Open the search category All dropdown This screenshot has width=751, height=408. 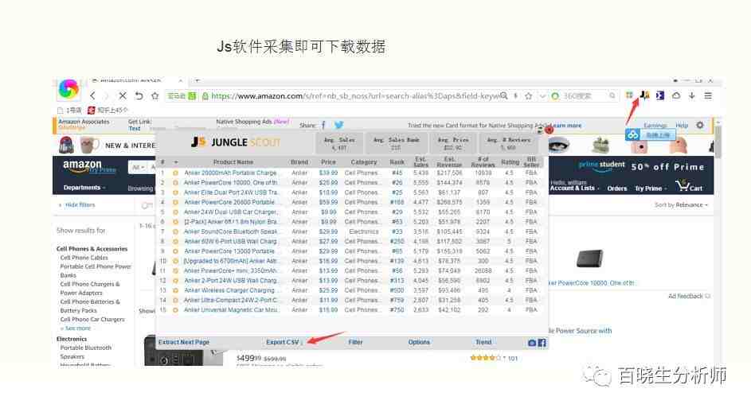point(138,167)
